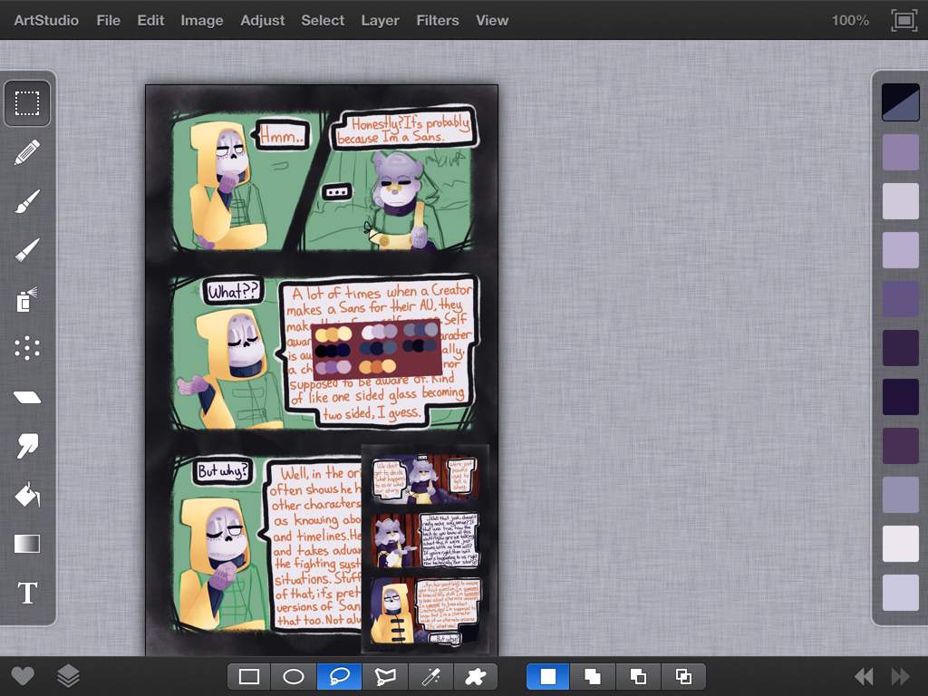Open the ArtStudio menu
Viewport: 928px width, 696px height.
coord(46,20)
